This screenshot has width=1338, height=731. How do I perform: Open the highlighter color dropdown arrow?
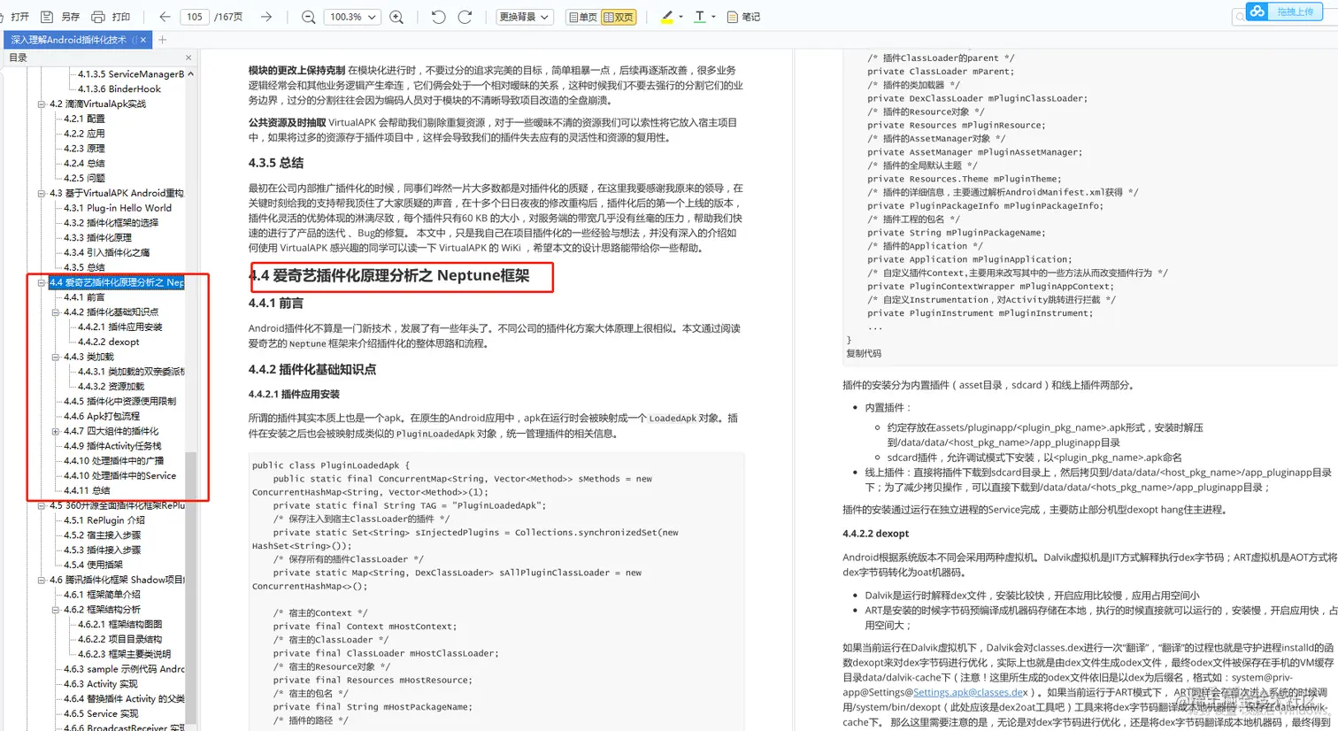click(681, 17)
